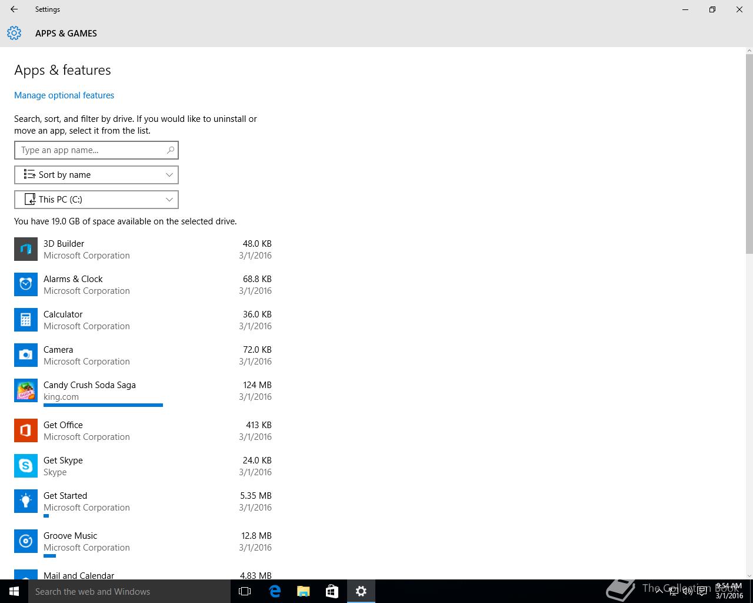
Task: Select the 3D Builder list entry
Action: (143, 249)
